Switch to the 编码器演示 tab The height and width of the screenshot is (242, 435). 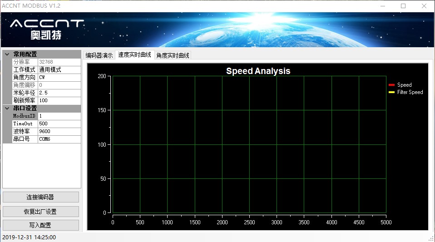coord(99,55)
